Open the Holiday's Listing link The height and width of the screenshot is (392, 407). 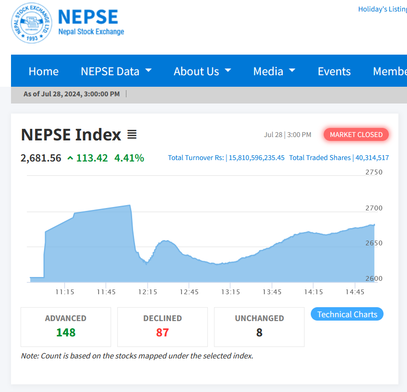pos(382,9)
